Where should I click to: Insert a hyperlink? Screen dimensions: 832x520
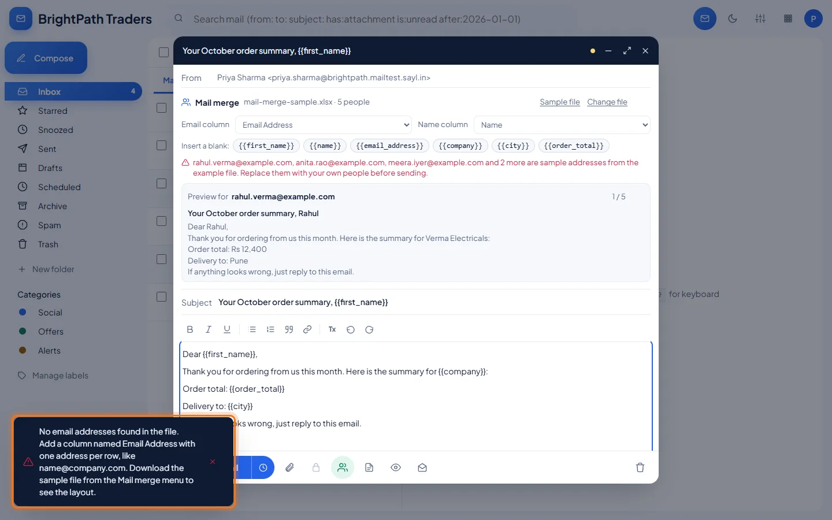point(307,329)
